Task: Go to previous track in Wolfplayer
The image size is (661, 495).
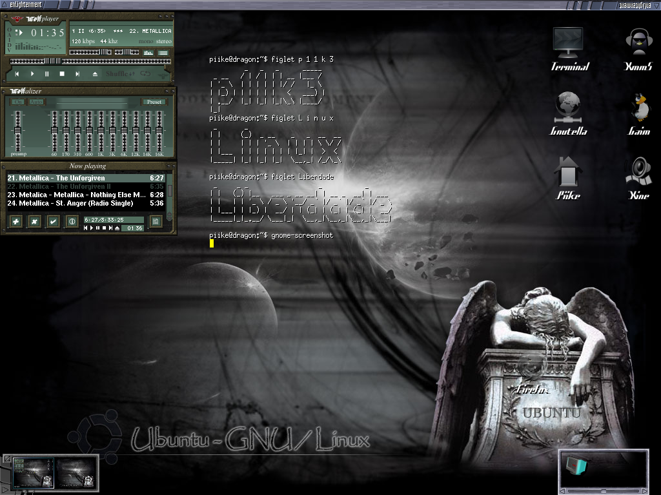Action: [x=17, y=73]
